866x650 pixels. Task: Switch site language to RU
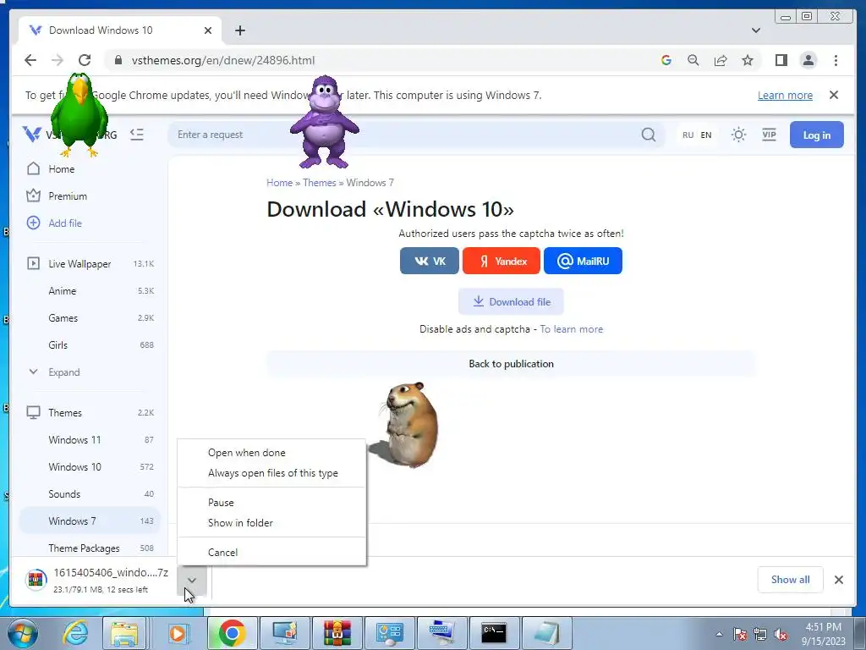click(688, 135)
